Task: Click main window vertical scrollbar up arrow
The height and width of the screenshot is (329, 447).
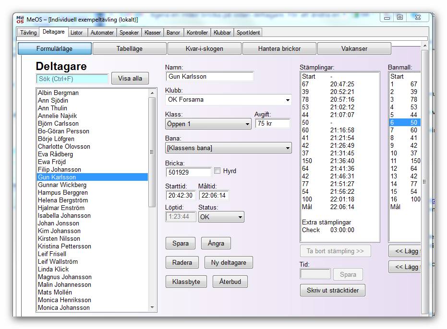Action: pyautogui.click(x=425, y=46)
